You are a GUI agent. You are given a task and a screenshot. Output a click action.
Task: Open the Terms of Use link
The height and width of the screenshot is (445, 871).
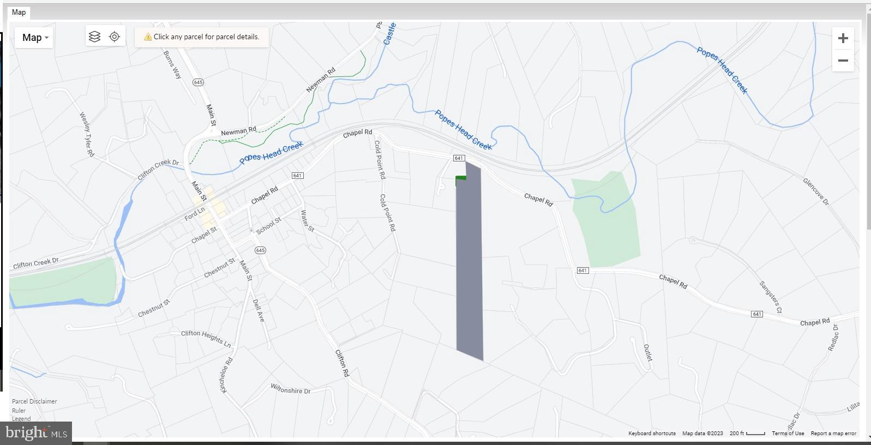(788, 434)
